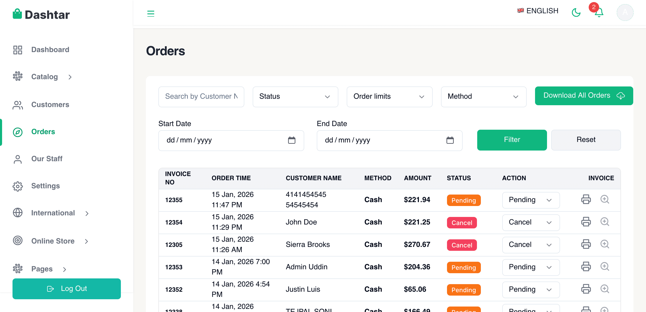The image size is (646, 312).
Task: Open the calendar picker for Start Date
Action: tap(292, 140)
